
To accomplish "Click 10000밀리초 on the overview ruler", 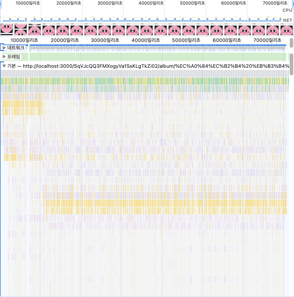I will (28, 3).
